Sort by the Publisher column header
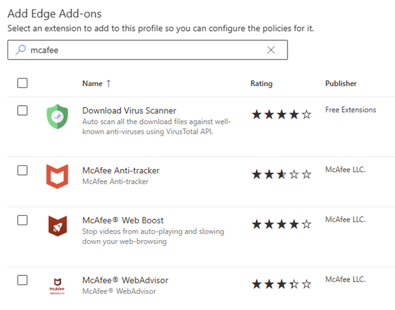 (341, 84)
